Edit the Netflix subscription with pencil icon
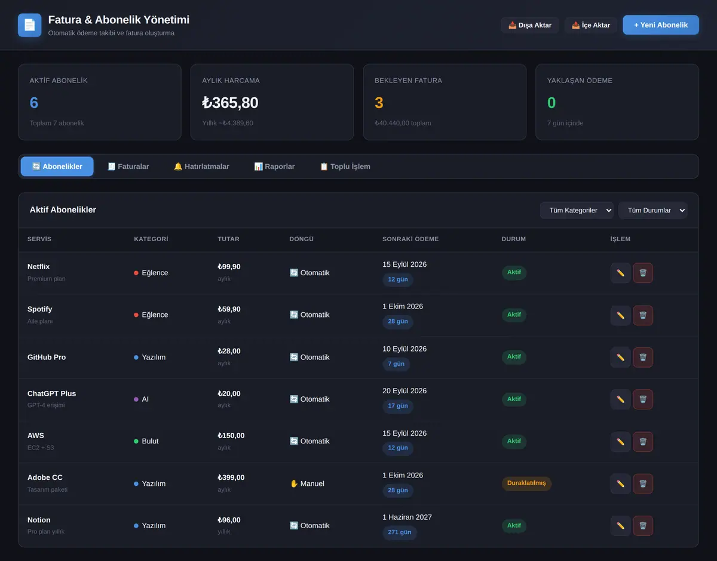 (x=620, y=273)
